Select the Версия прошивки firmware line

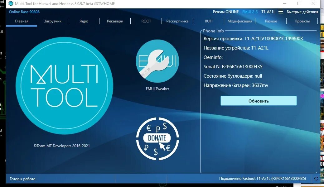tap(253, 39)
